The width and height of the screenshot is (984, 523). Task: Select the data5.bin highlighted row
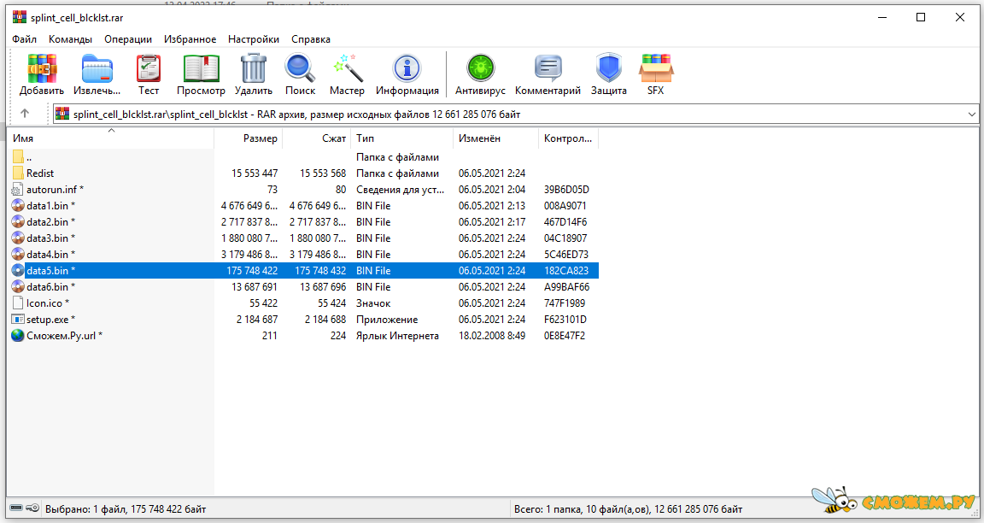tap(303, 271)
